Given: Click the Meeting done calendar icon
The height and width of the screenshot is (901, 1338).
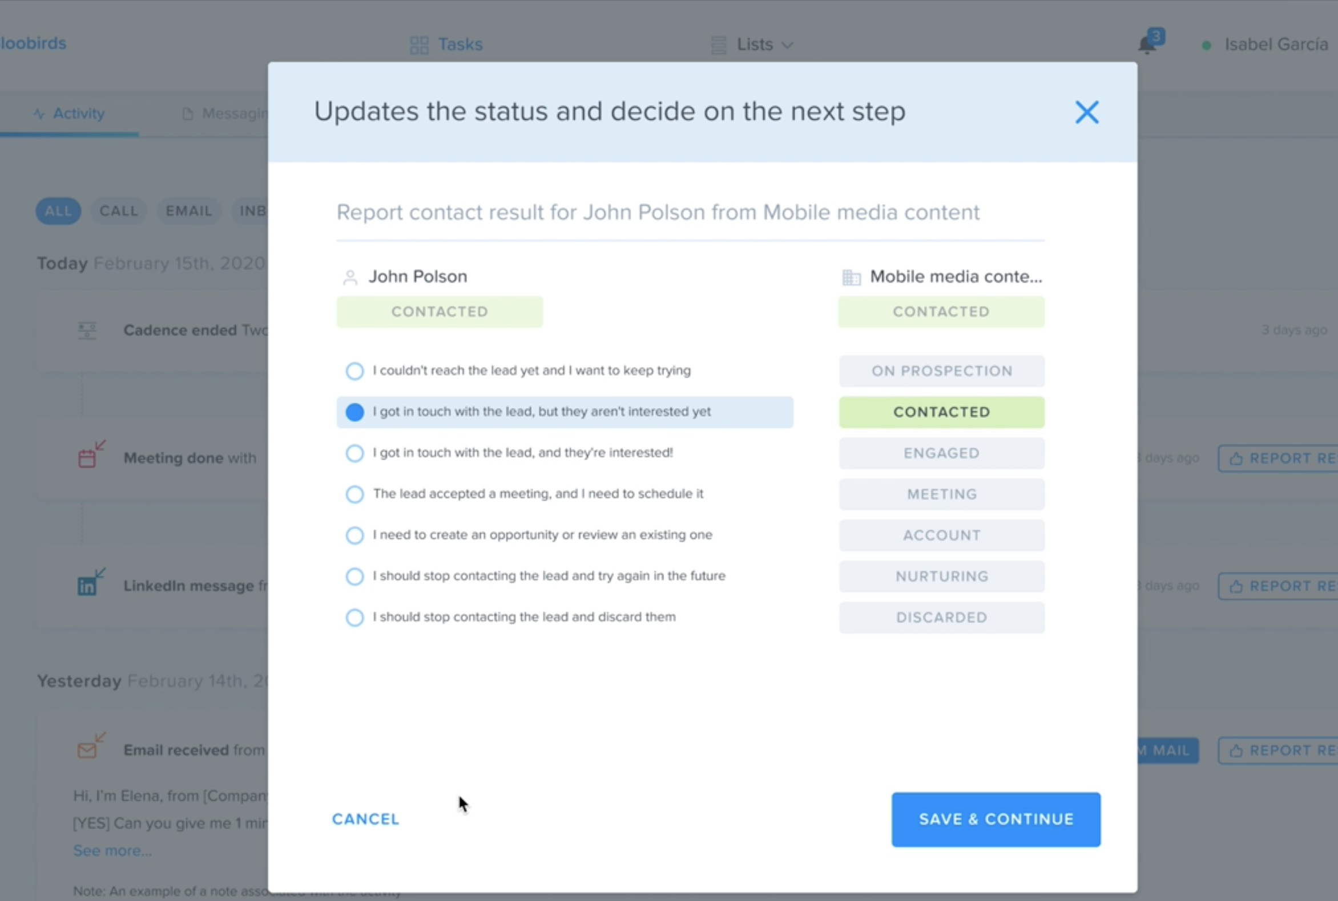Looking at the screenshot, I should click(x=91, y=455).
